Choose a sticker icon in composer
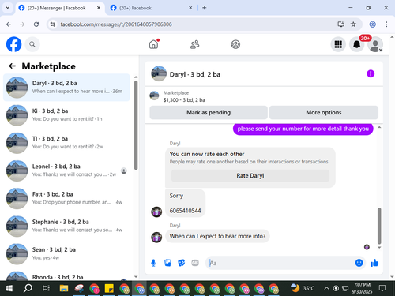The width and height of the screenshot is (395, 296). point(181,263)
